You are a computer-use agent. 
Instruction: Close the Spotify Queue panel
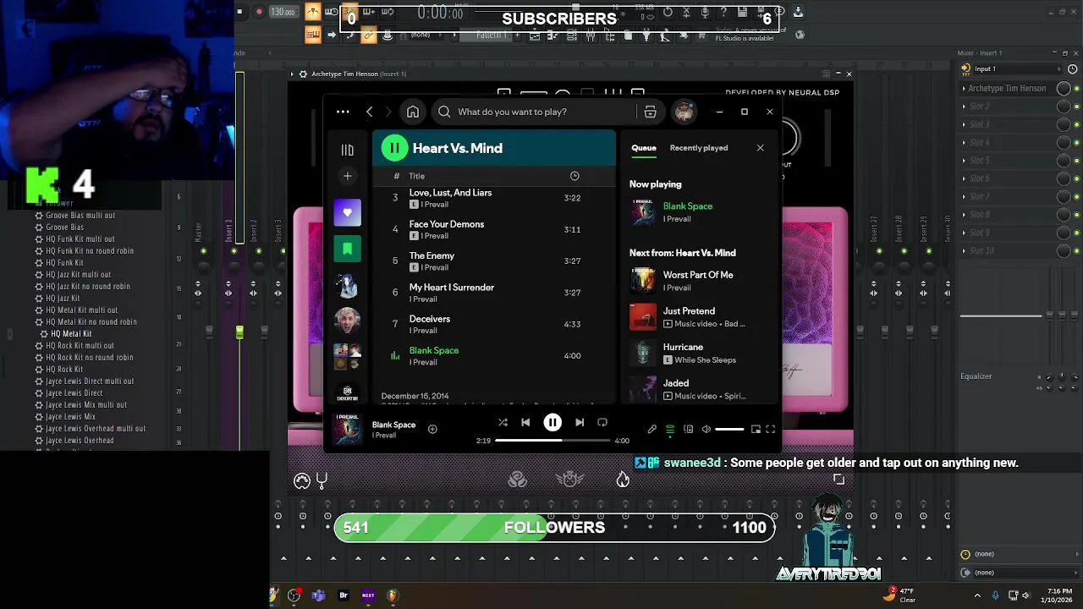(760, 148)
